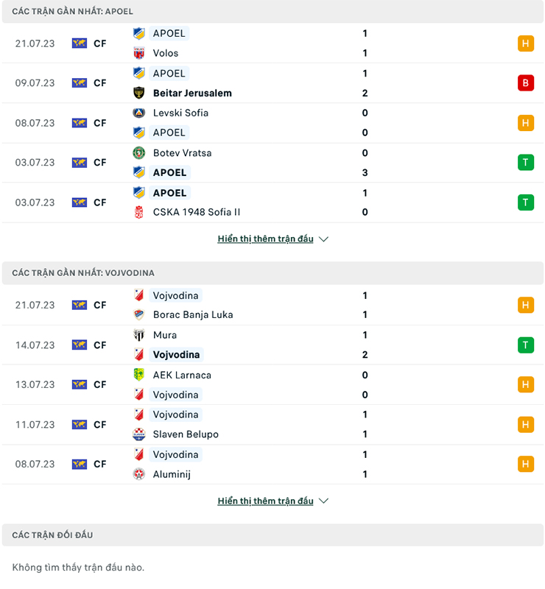This screenshot has width=545, height=589.
Task: Click the CSKA 1948 Sofia II crest
Action: coord(138,212)
